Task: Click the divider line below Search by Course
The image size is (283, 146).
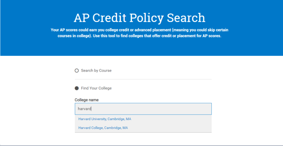Action: point(143,79)
